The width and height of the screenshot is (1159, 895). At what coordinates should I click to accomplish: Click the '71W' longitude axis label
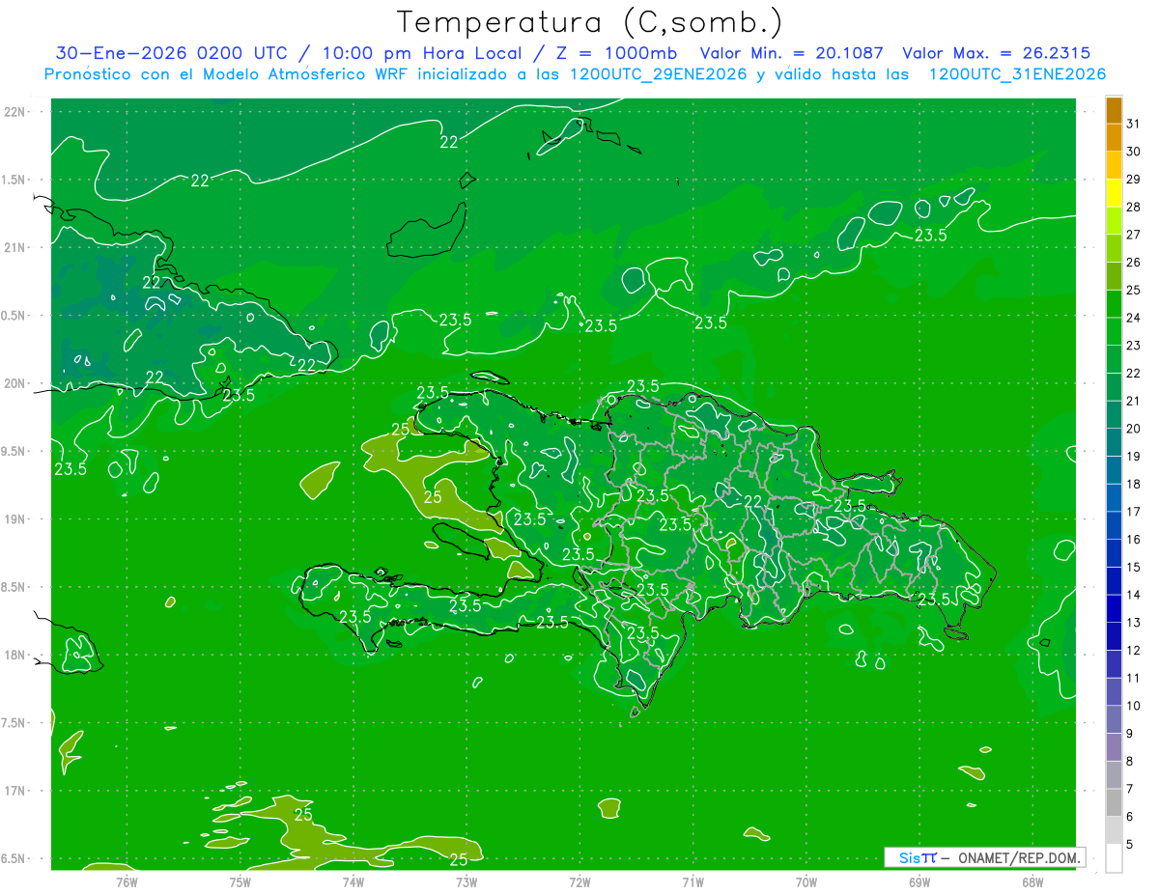pyautogui.click(x=693, y=881)
